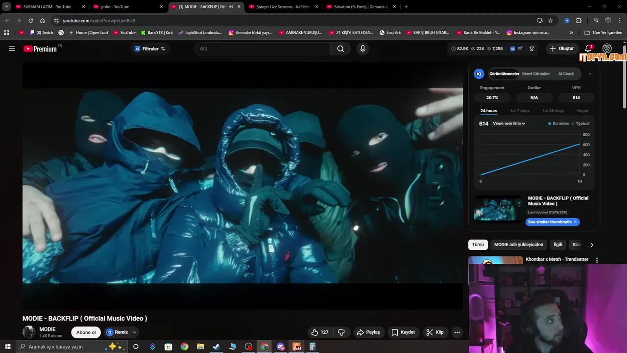Open Microsoft Store from the taskbar
Viewport: 627px width, 353px height.
169,347
